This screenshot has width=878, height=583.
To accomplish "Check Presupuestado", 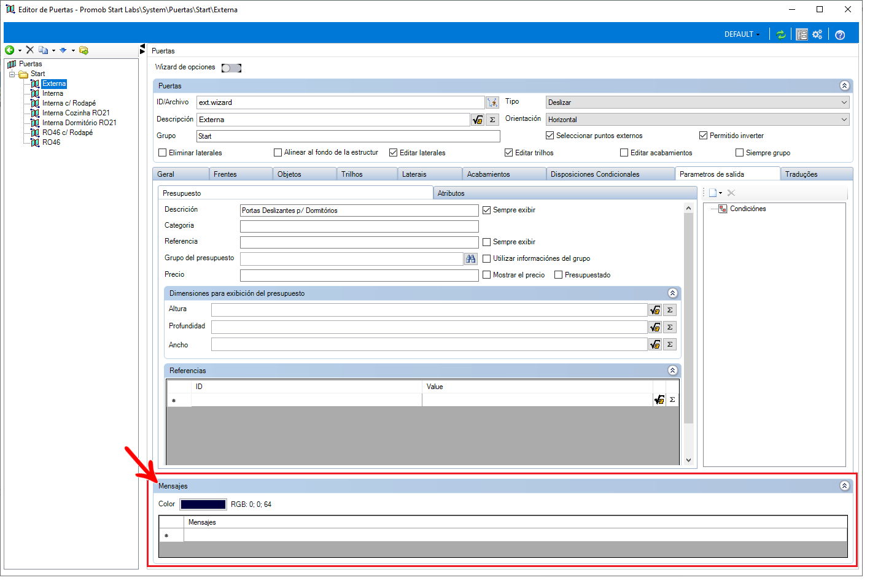I will [x=558, y=275].
